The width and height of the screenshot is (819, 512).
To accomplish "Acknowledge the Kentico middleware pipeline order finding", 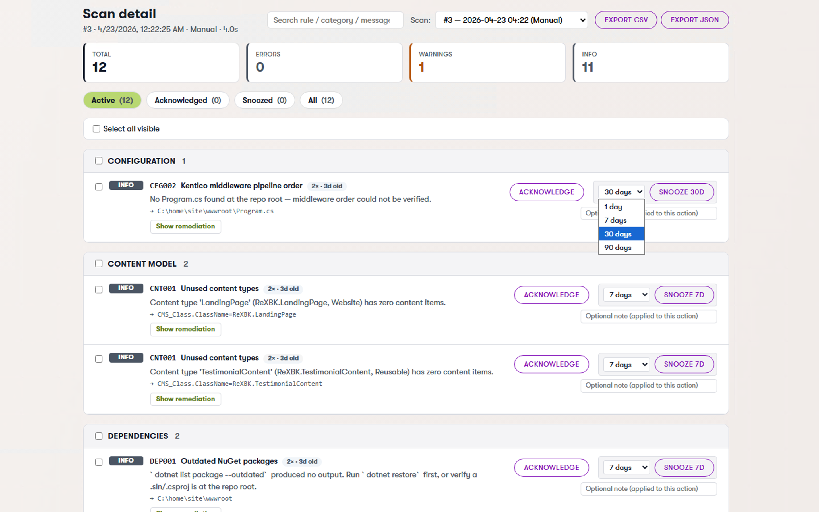I will 546,192.
